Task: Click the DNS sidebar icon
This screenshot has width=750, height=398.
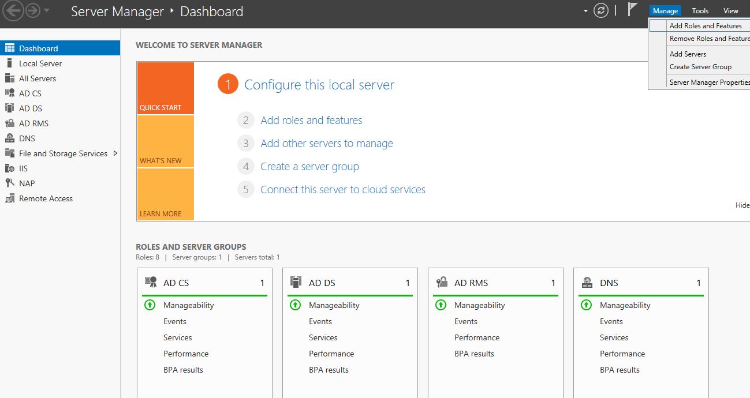Action: 10,138
